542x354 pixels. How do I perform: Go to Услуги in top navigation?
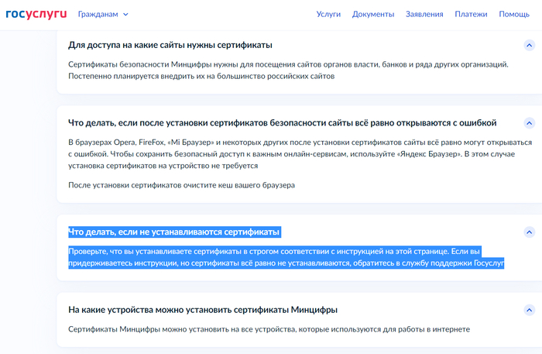pos(328,14)
